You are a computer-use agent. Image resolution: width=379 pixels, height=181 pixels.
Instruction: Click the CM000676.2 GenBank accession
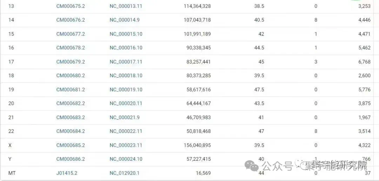[x=71, y=20]
